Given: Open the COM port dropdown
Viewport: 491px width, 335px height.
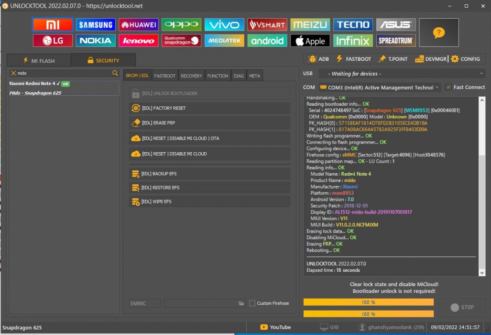Looking at the screenshot, I should pos(380,88).
